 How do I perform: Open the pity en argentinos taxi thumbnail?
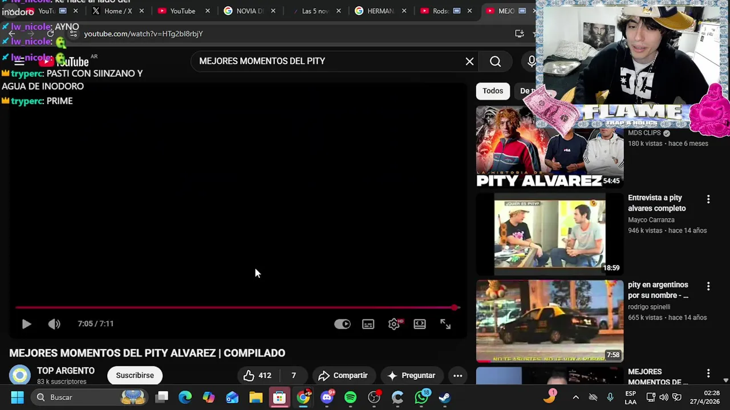click(550, 321)
